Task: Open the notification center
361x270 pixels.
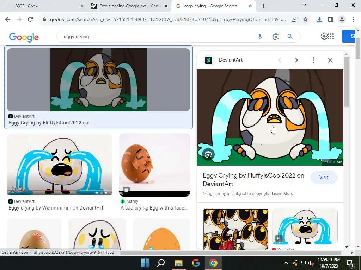Action: 350,263
